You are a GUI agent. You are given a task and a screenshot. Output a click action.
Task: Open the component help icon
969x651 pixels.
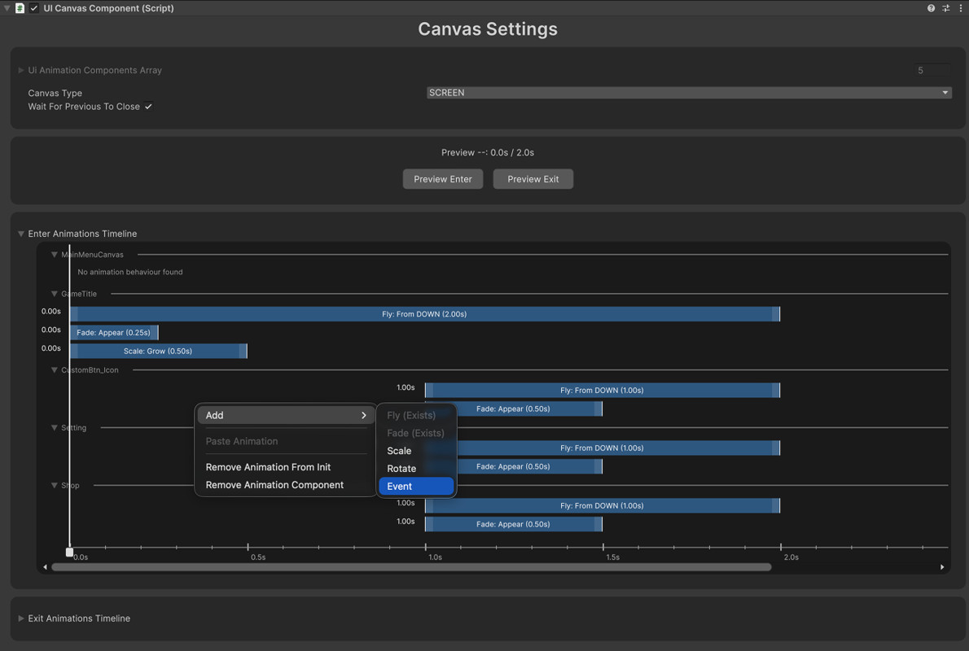[x=931, y=8]
